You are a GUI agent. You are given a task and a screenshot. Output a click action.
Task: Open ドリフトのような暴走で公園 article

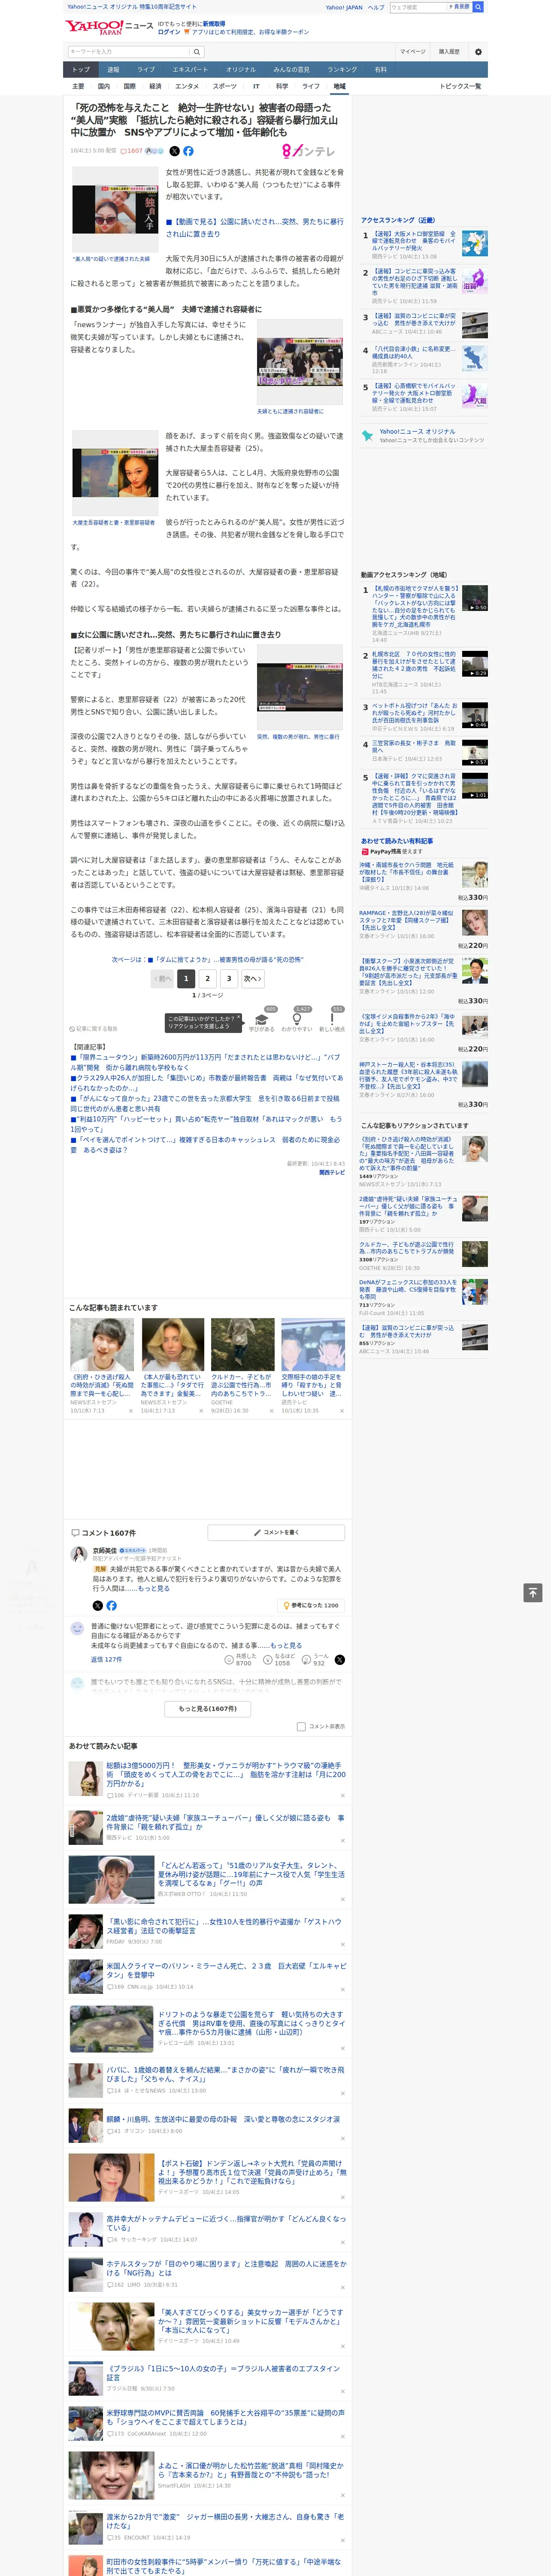[252, 2024]
